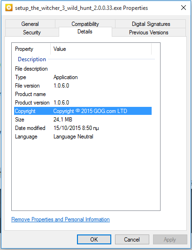Screen dimensions: 192x250
Task: Click the highlighted Copyright property label
Action: (25, 111)
